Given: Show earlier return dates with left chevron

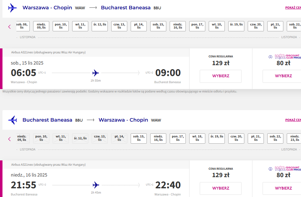Looking at the screenshot, I should tap(9, 139).
